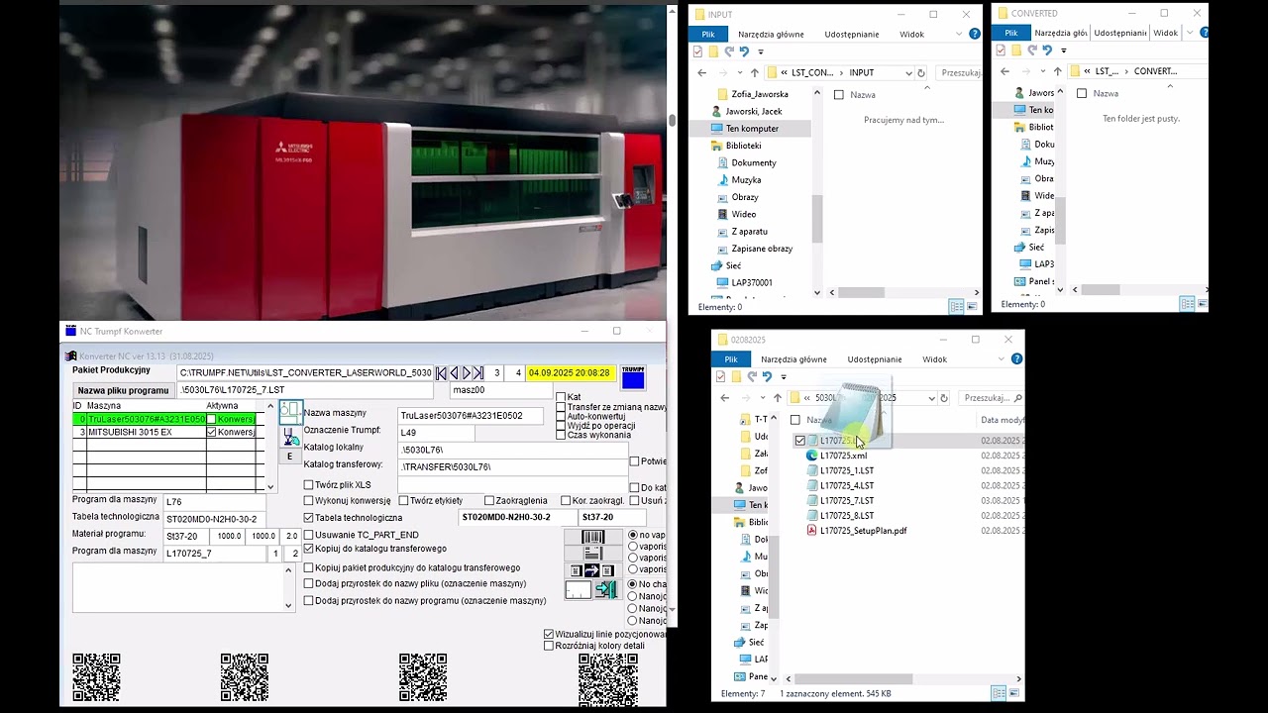This screenshot has width=1268, height=713.
Task: Refresh the 02082025 explorer window
Action: coord(944,398)
